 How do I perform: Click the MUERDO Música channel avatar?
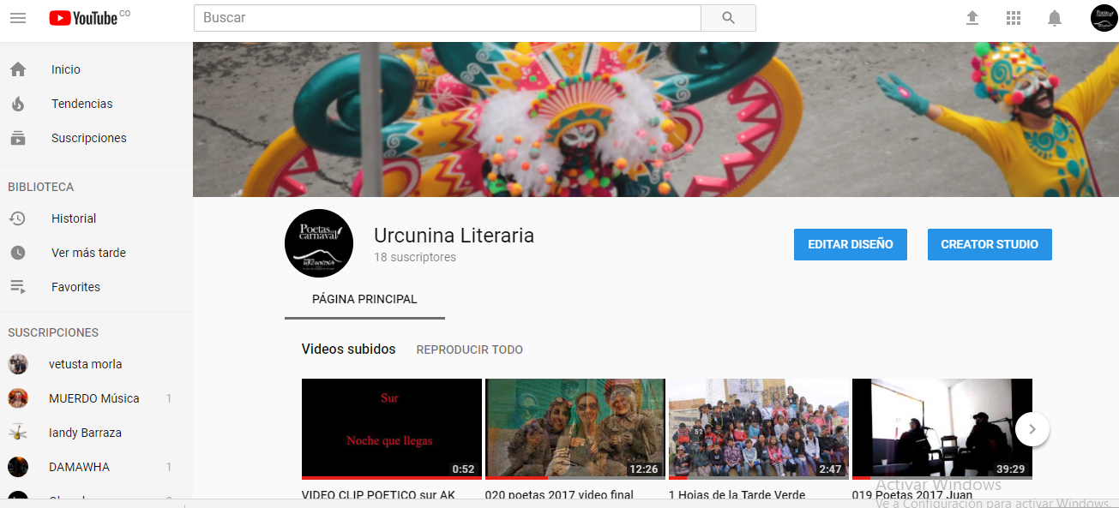pos(18,398)
